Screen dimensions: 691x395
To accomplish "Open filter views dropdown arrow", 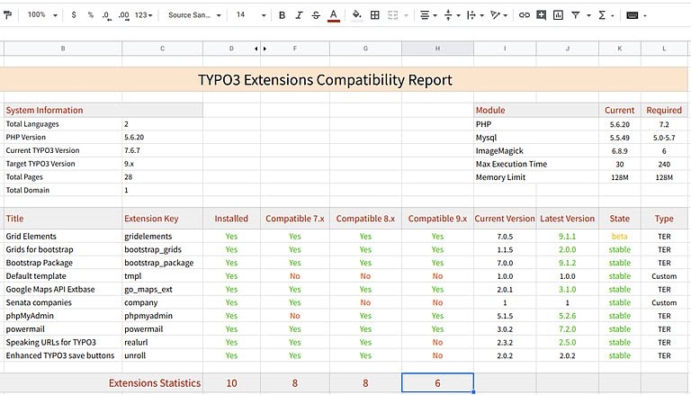I will click(588, 15).
